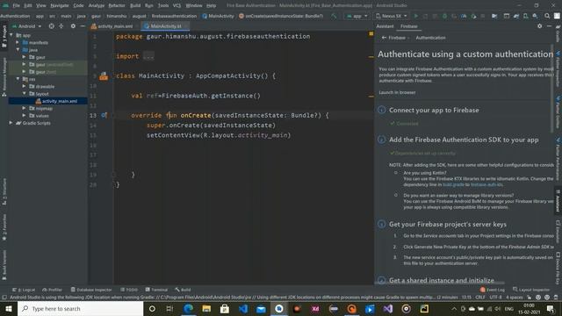Collapse the app module tree node
The image size is (562, 316).
click(x=11, y=35)
